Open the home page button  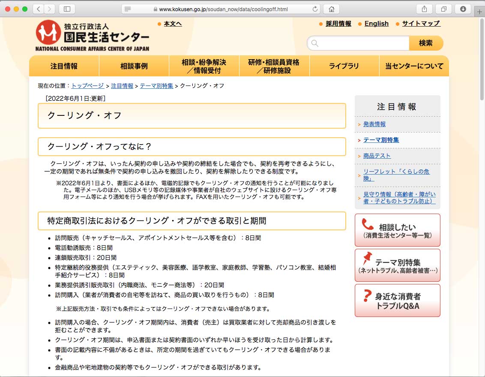pos(331,9)
